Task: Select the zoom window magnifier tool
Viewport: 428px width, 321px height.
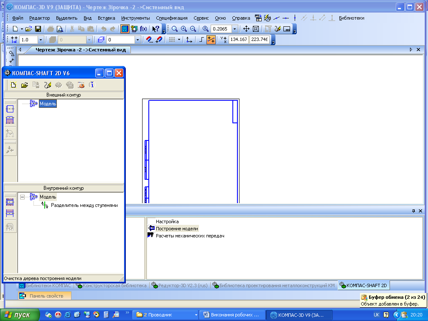Action: tap(175, 29)
